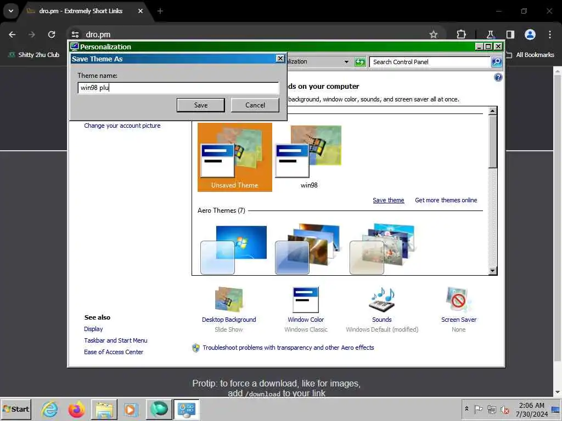Open the Chrome three-dot menu
Image resolution: width=562 pixels, height=421 pixels.
tap(550, 35)
